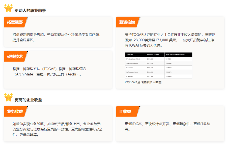The height and width of the screenshot is (146, 227).
Task: Select the 硬核技术 orange tag
Action: coord(15,56)
